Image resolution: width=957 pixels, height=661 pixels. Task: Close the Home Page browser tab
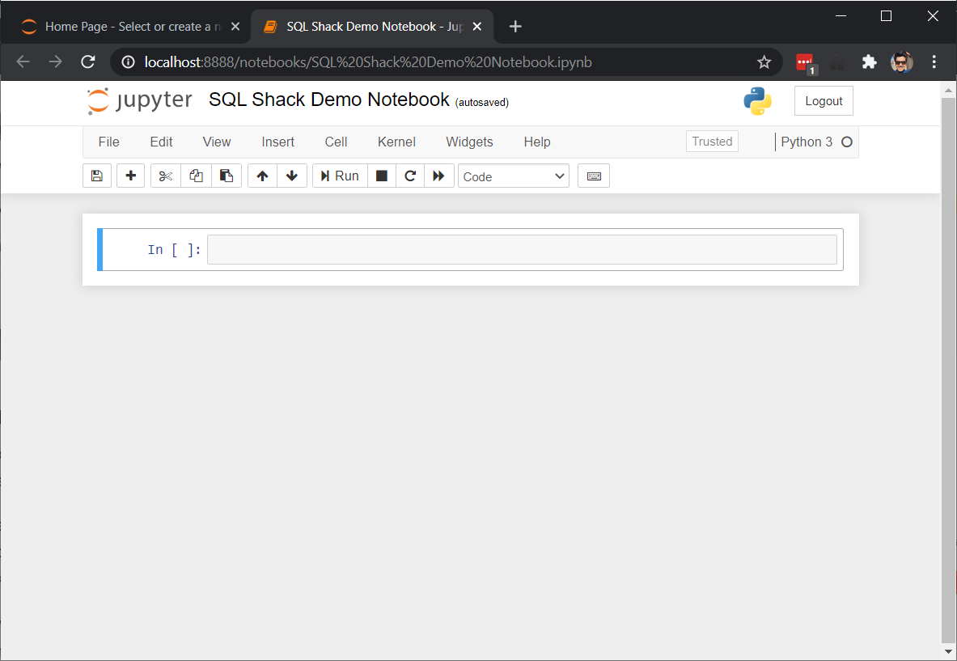(x=235, y=26)
